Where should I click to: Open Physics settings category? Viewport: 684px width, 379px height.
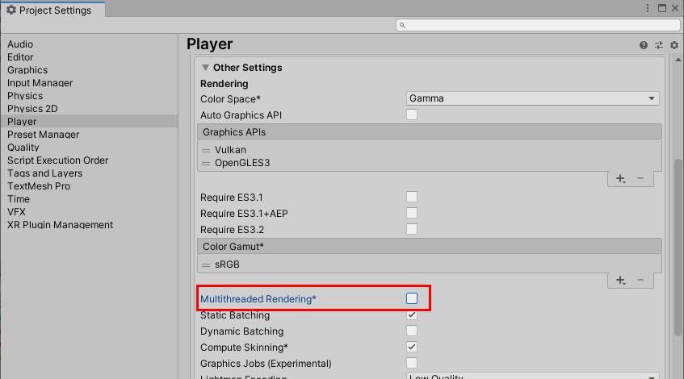(x=25, y=95)
